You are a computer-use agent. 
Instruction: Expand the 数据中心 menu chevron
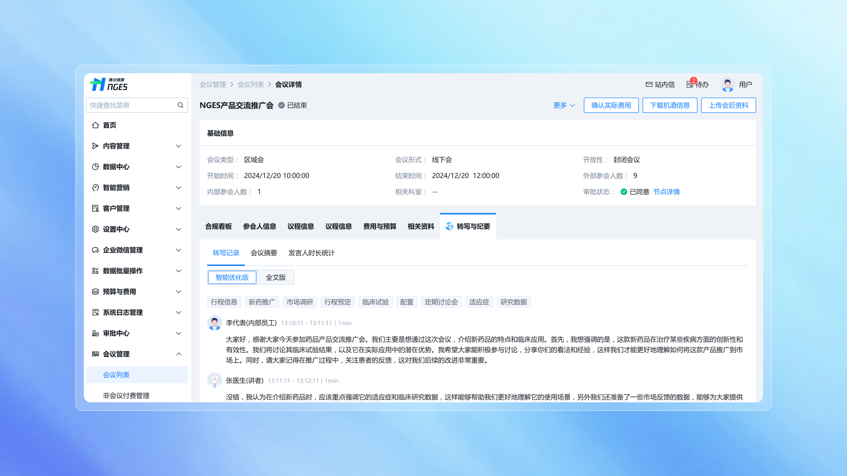pos(178,166)
